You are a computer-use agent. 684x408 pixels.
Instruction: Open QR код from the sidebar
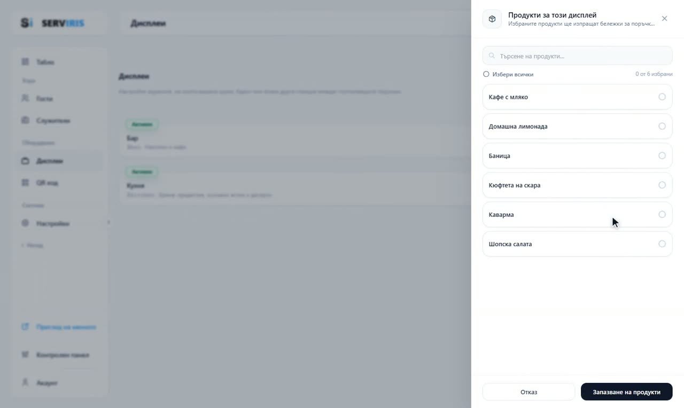(x=60, y=183)
